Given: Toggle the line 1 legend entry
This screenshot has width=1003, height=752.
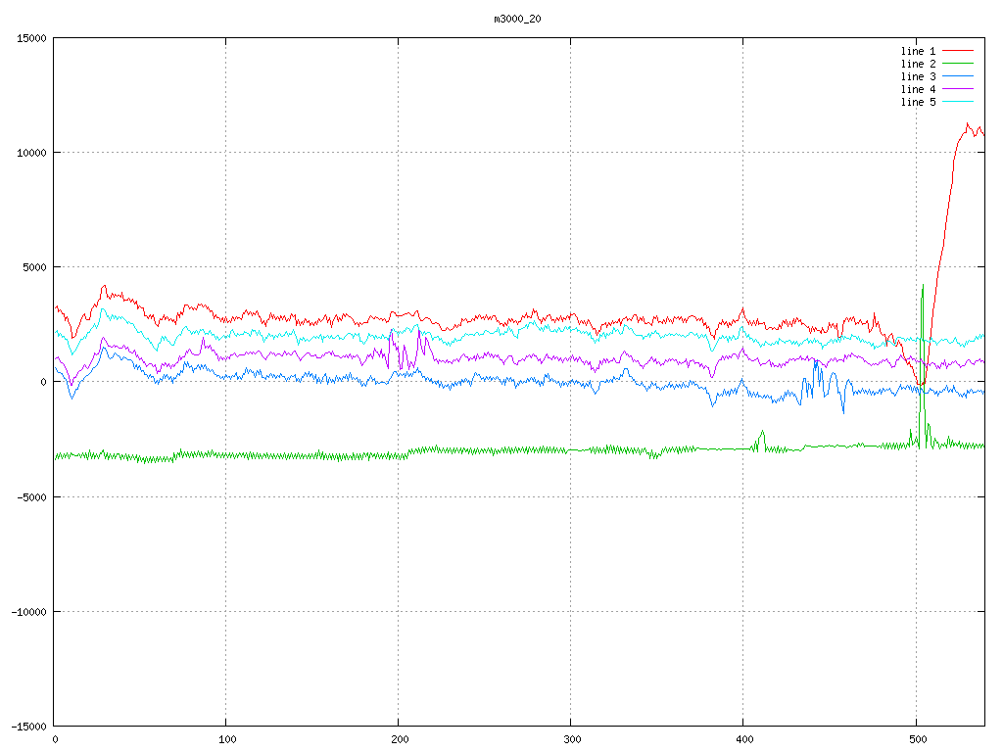Looking at the screenshot, I should pos(919,51).
